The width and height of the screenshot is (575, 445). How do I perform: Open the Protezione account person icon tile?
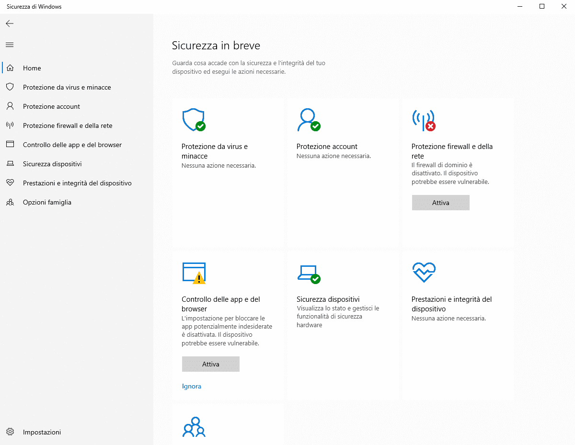(308, 120)
